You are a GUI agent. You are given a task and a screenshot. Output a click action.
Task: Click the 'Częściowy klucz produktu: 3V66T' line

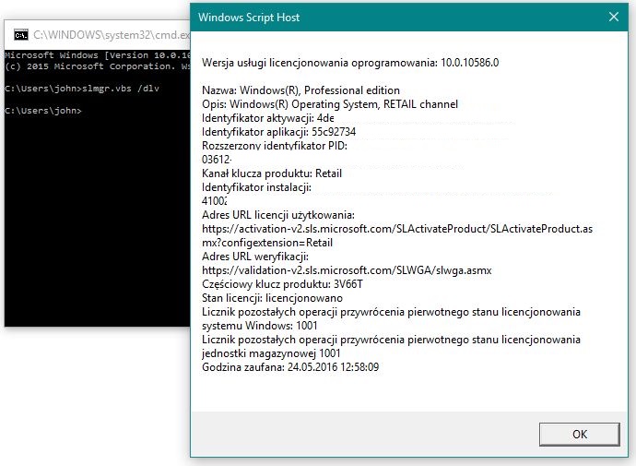[x=282, y=284]
